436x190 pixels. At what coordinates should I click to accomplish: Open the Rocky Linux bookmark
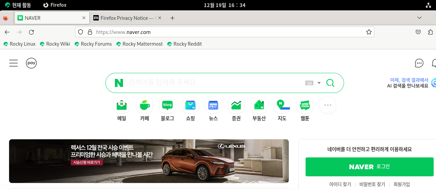[x=20, y=44]
